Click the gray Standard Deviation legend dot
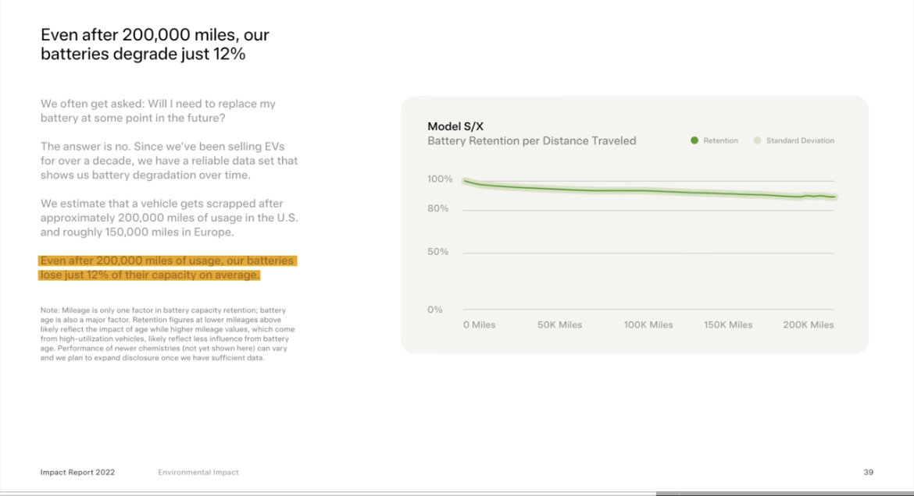The width and height of the screenshot is (914, 496). pos(757,140)
